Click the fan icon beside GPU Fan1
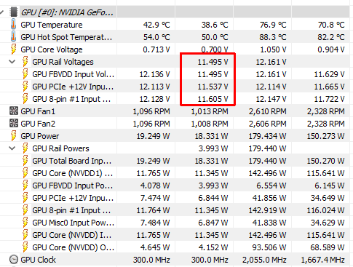 [x=14, y=111]
